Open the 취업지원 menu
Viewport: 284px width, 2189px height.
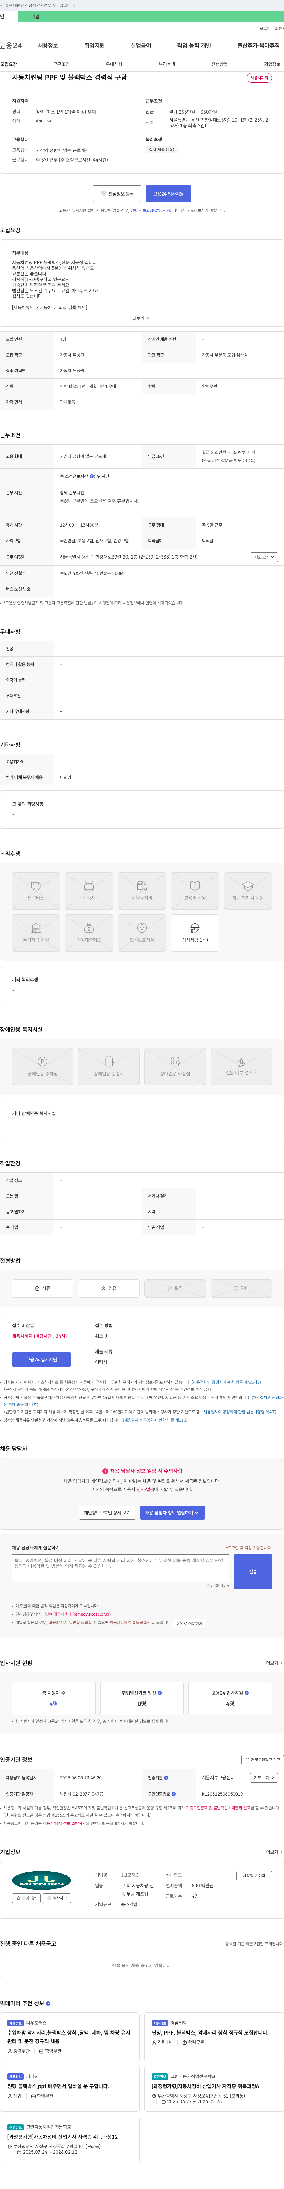pos(94,46)
